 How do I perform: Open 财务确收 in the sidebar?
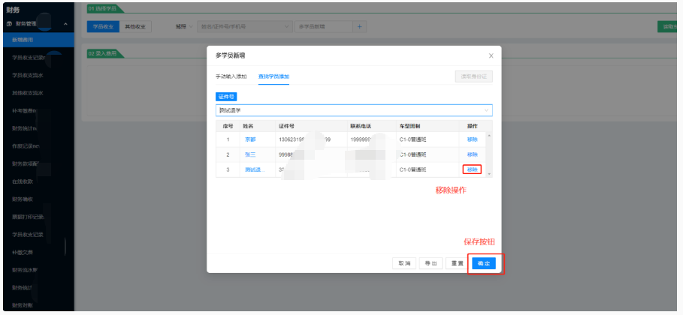[x=23, y=199]
